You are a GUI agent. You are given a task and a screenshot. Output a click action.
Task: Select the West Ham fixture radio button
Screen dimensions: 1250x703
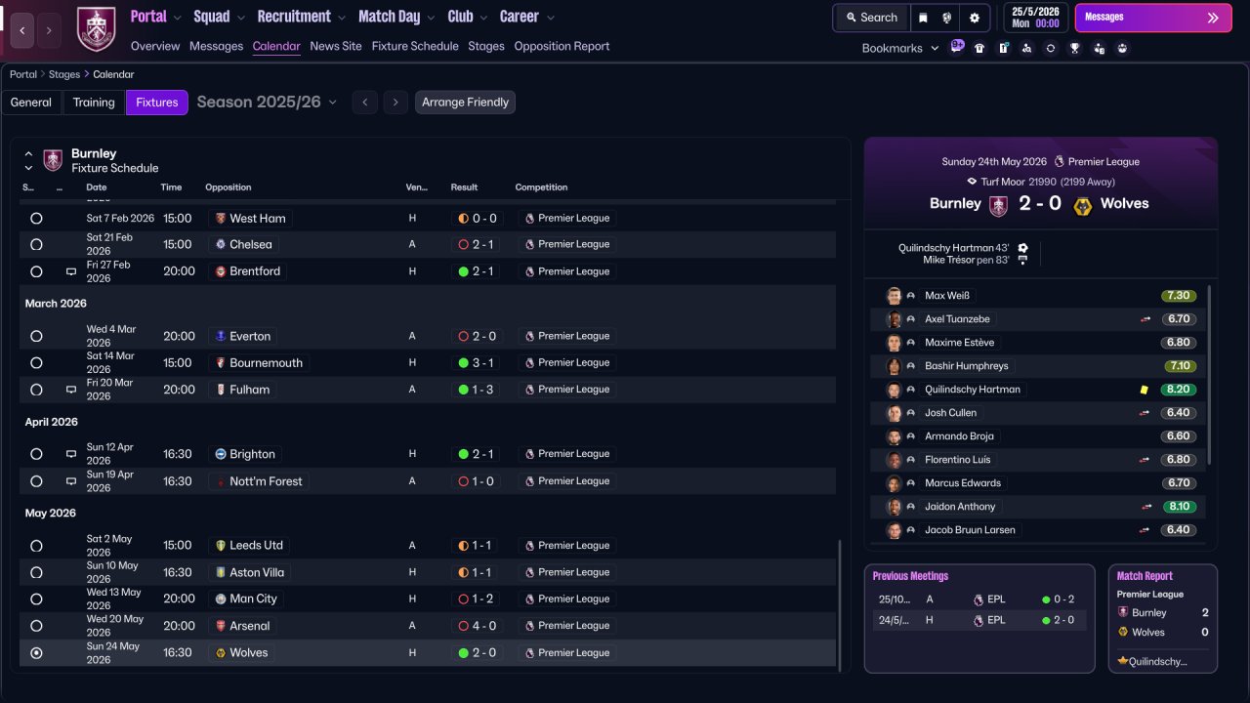(x=36, y=219)
